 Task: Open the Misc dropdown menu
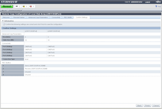[x=4, y=10]
